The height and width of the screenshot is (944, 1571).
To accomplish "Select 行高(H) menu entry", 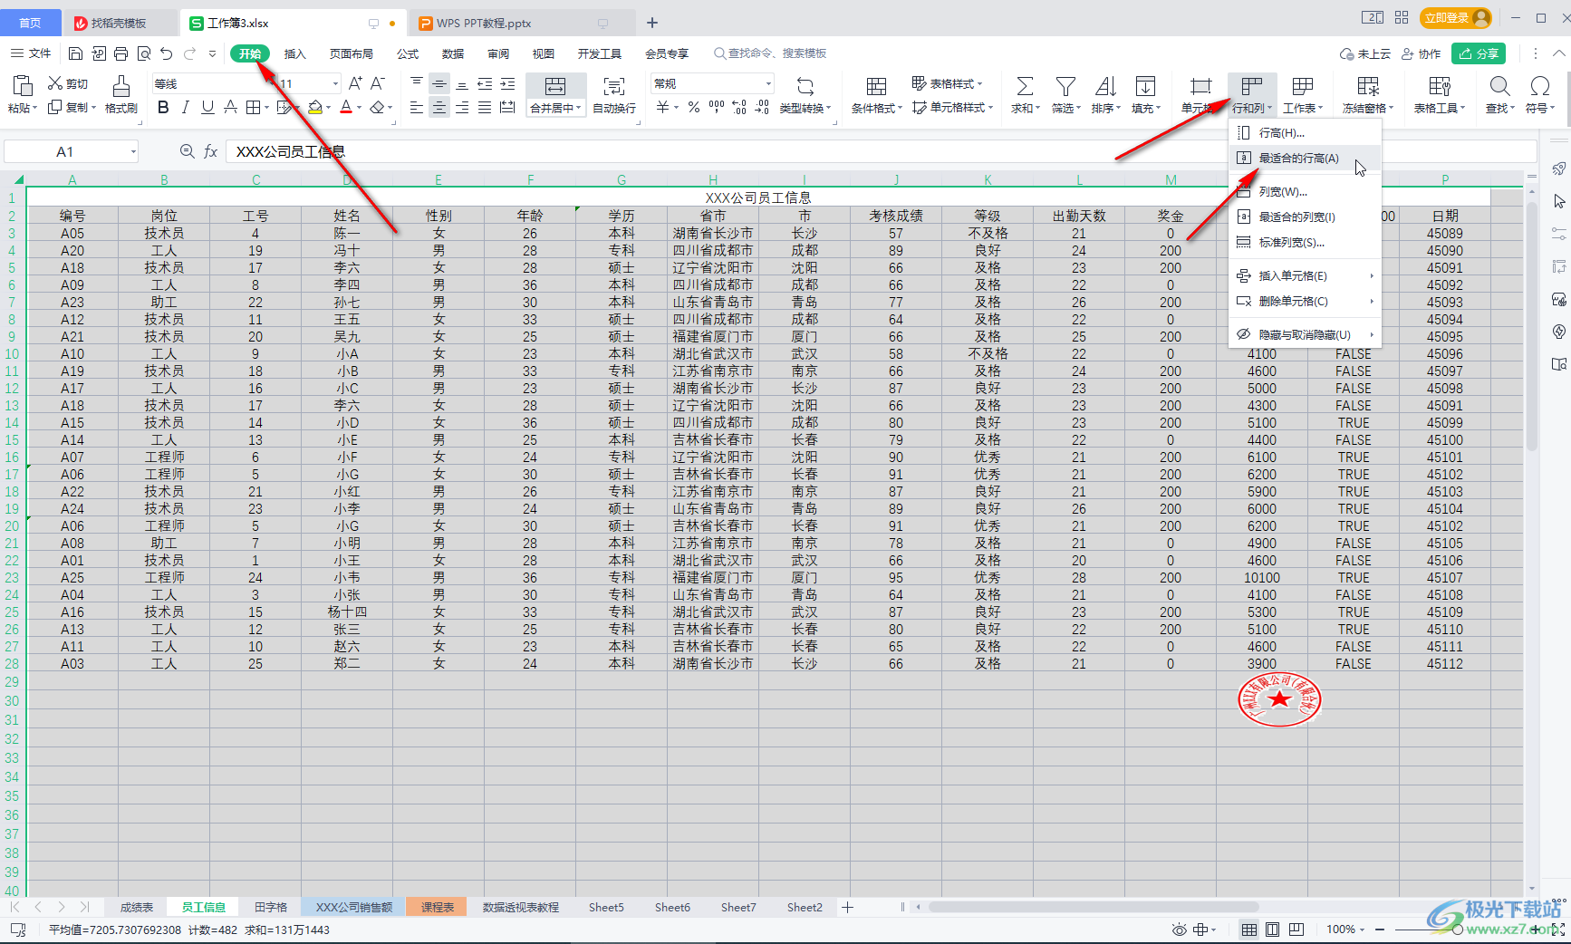I will point(1305,132).
